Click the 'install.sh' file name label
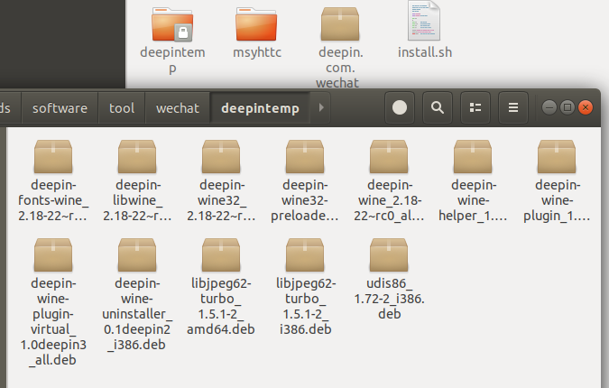609x388 pixels. tap(425, 52)
